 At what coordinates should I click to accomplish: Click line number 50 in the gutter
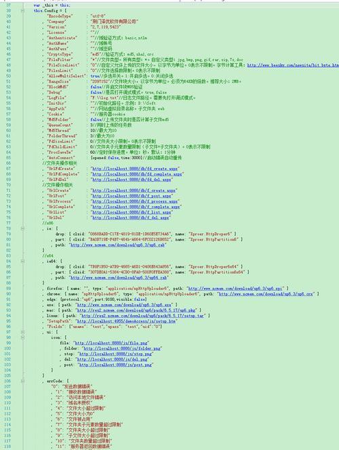[8, 76]
